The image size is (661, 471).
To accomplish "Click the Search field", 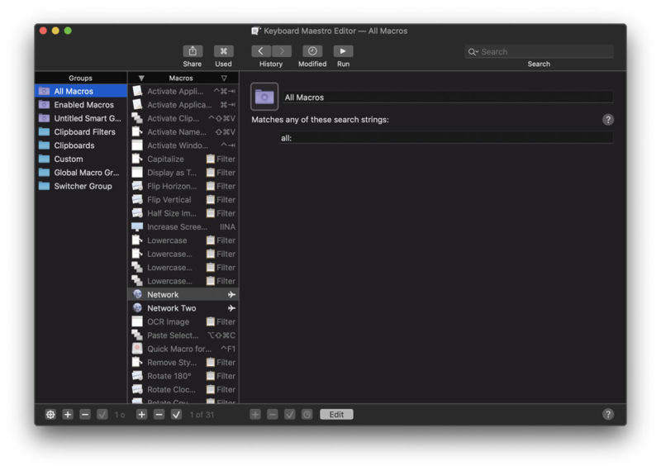I will click(539, 51).
